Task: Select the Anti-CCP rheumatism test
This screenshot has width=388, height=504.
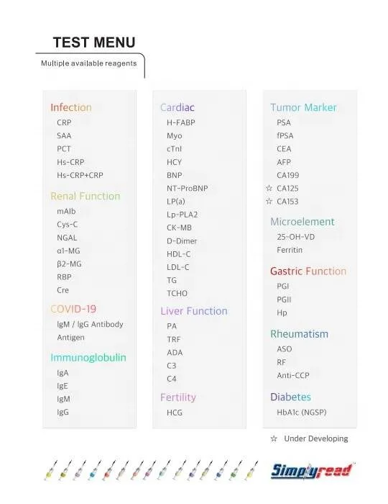Action: point(293,375)
